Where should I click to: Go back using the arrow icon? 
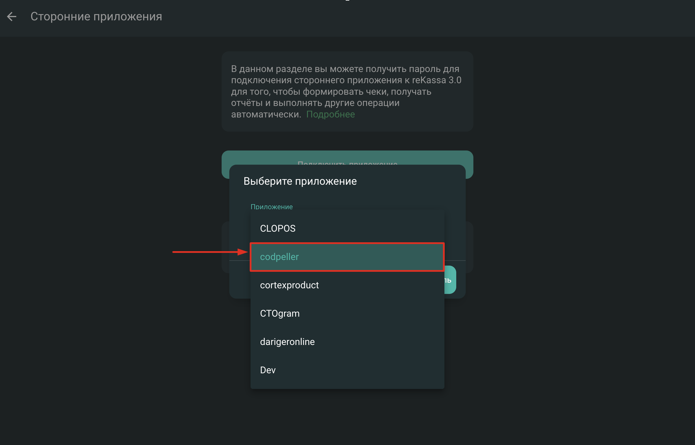point(12,17)
